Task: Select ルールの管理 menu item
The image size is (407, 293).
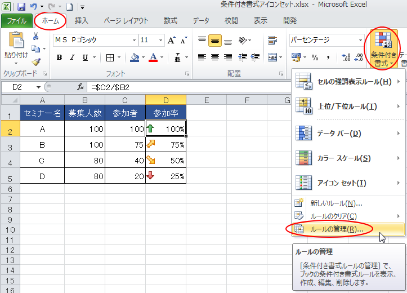Action: 348,229
